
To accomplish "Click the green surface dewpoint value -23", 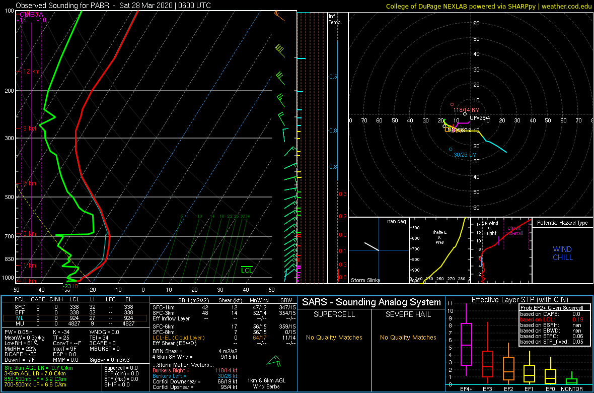I will point(67,286).
